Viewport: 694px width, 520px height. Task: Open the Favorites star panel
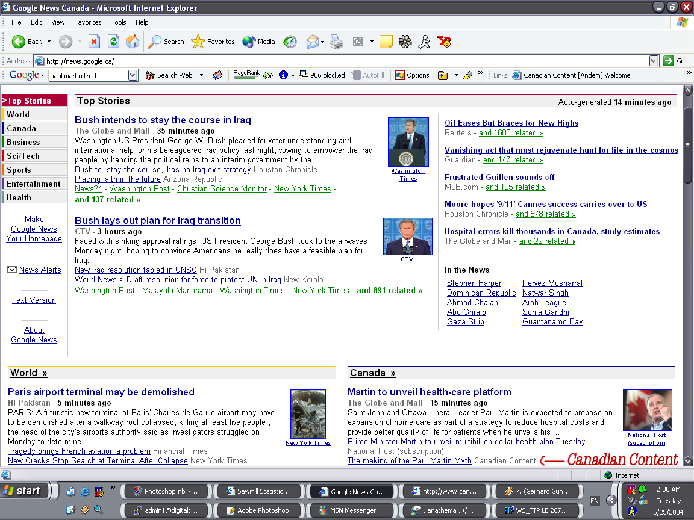213,42
